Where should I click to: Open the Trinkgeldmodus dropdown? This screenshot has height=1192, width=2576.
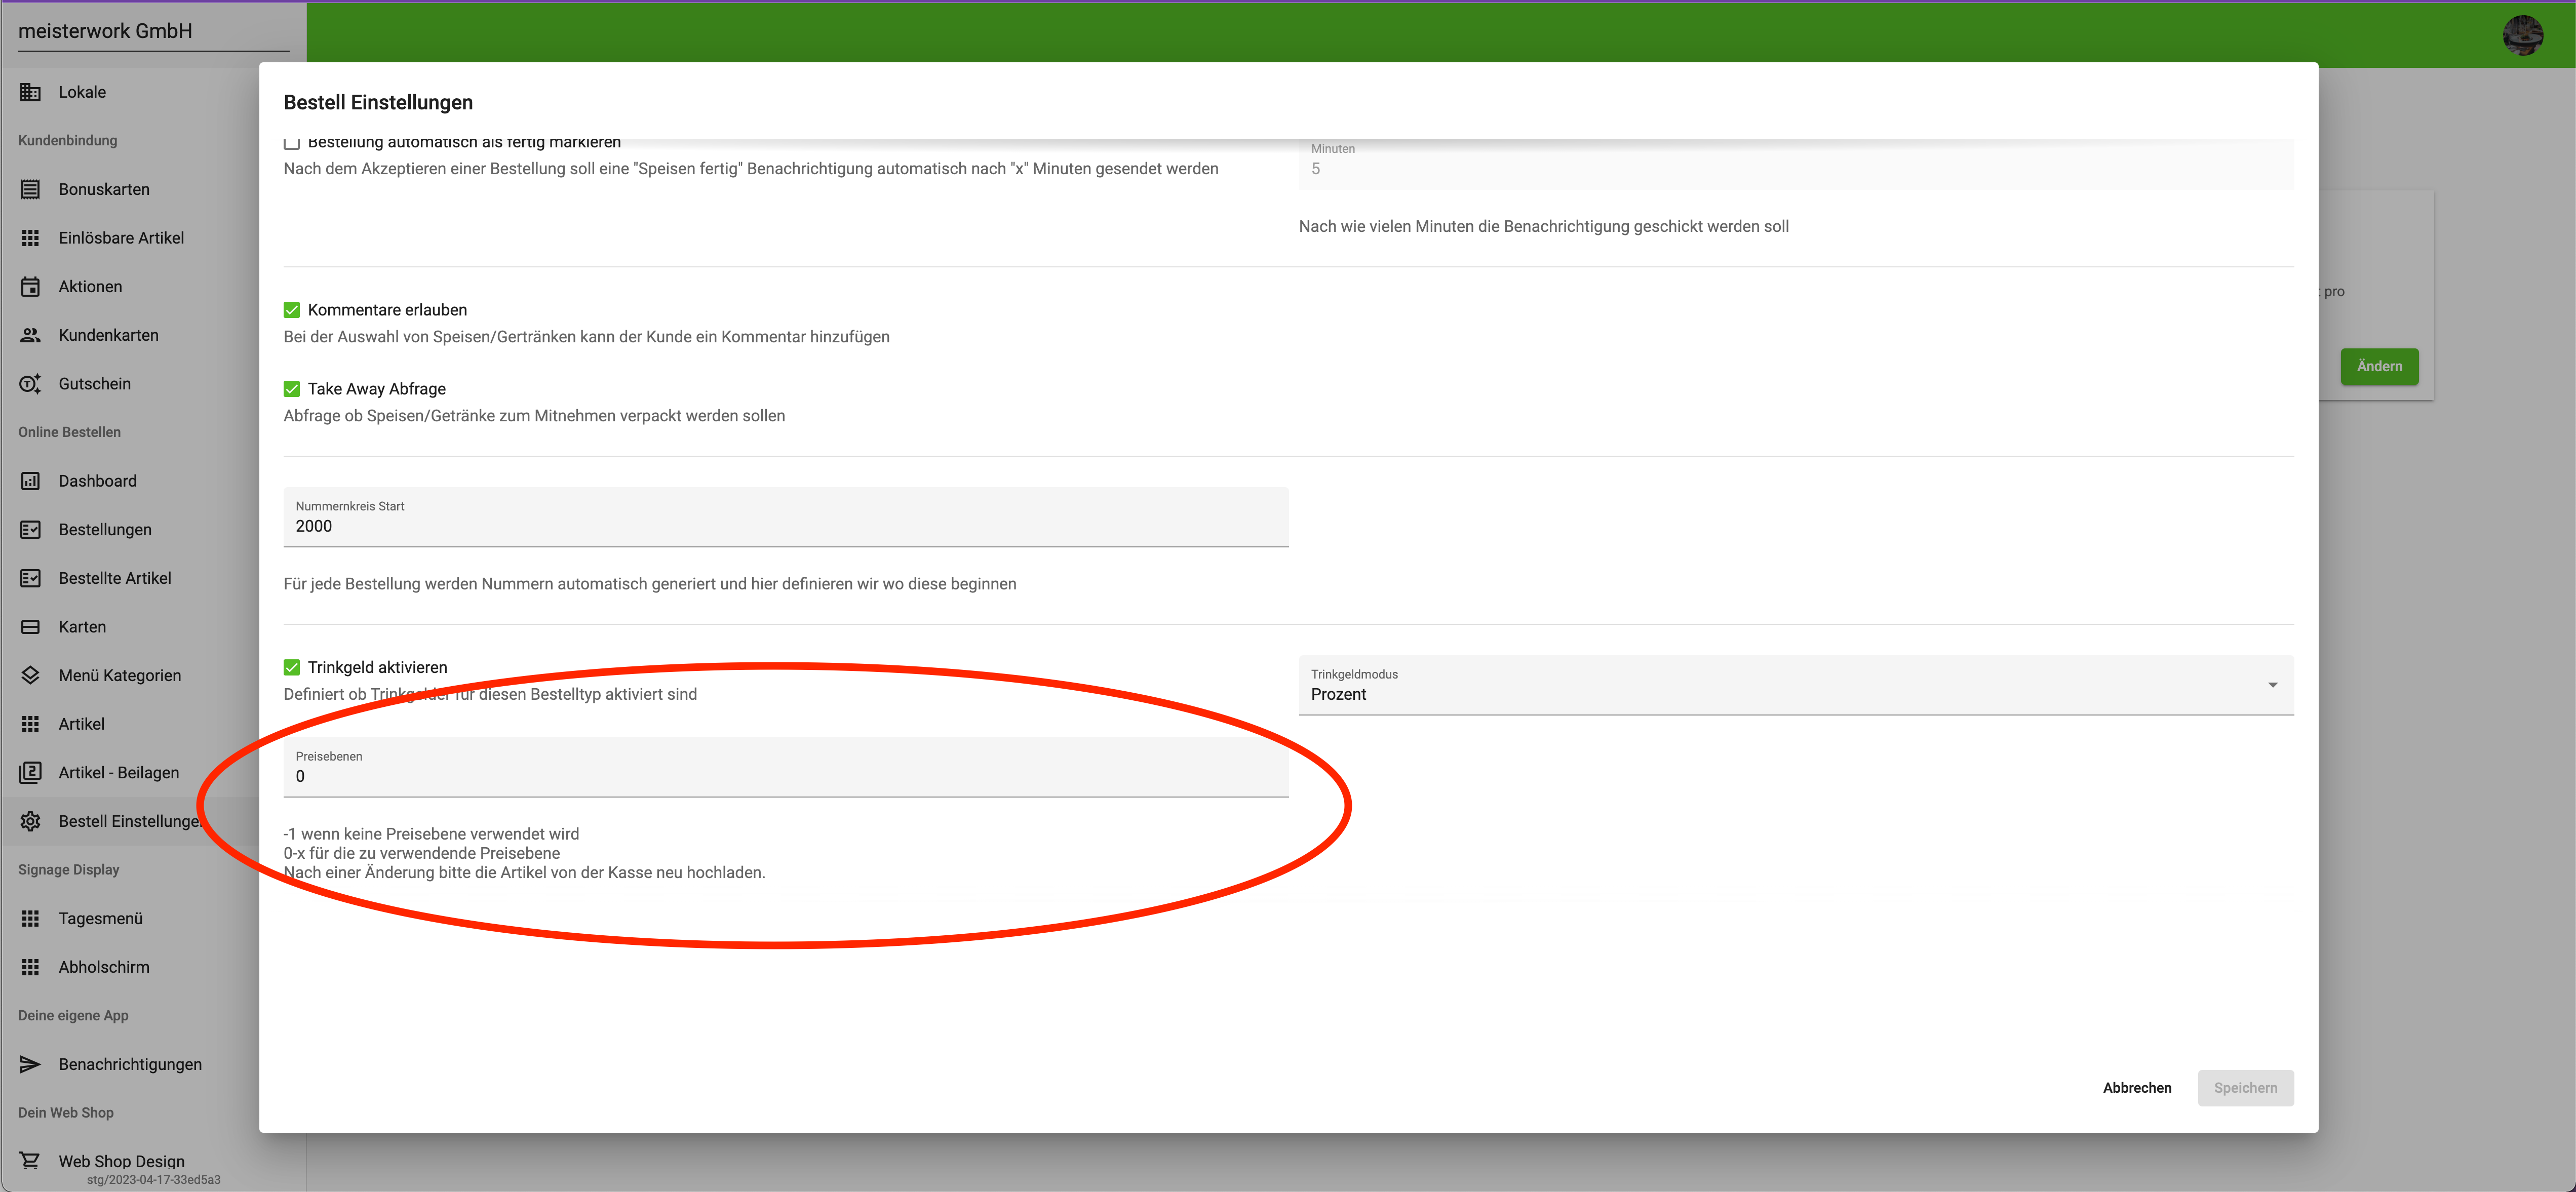[1795, 686]
